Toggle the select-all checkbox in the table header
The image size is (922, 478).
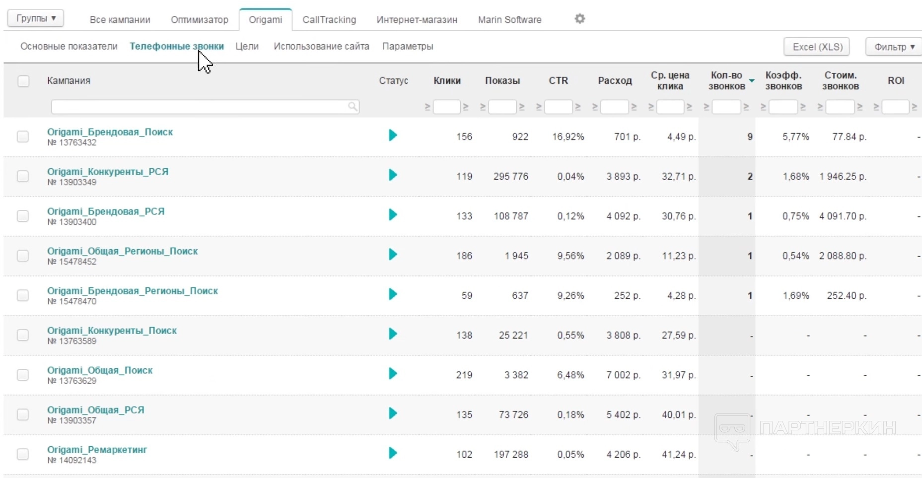(23, 81)
